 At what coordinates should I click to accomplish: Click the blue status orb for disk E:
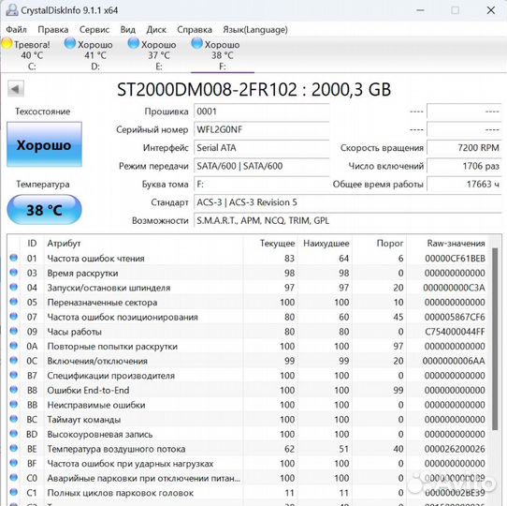(x=133, y=43)
